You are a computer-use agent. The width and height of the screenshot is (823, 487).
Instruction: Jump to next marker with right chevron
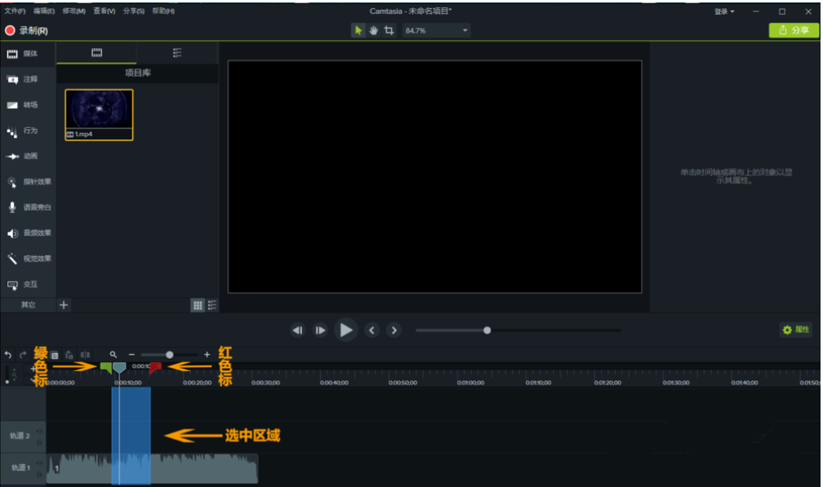click(394, 330)
